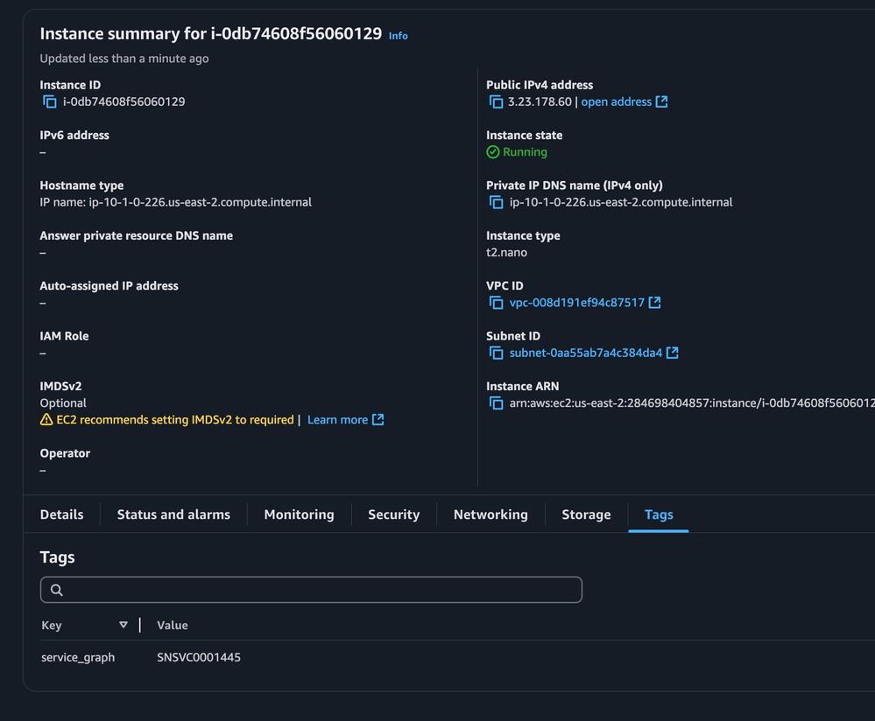The image size is (875, 721).
Task: Switch to the Status and alarms tab
Action: [173, 514]
